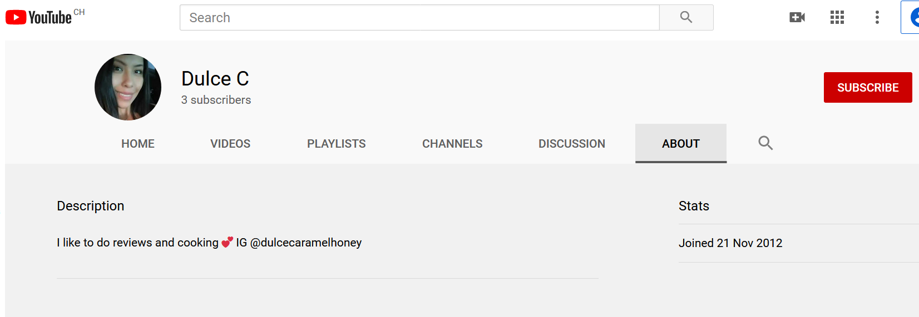Click the Joined 21 Nov 2012 text

(730, 243)
